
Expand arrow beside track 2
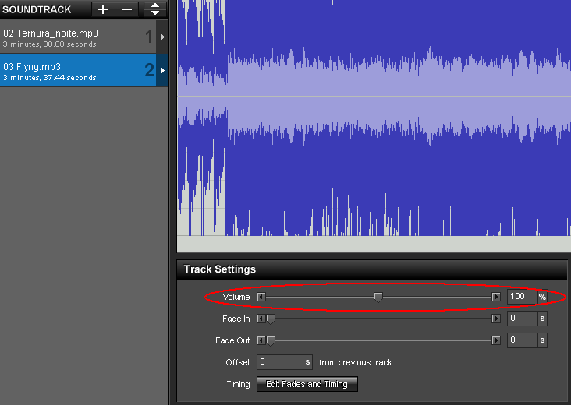click(x=162, y=71)
